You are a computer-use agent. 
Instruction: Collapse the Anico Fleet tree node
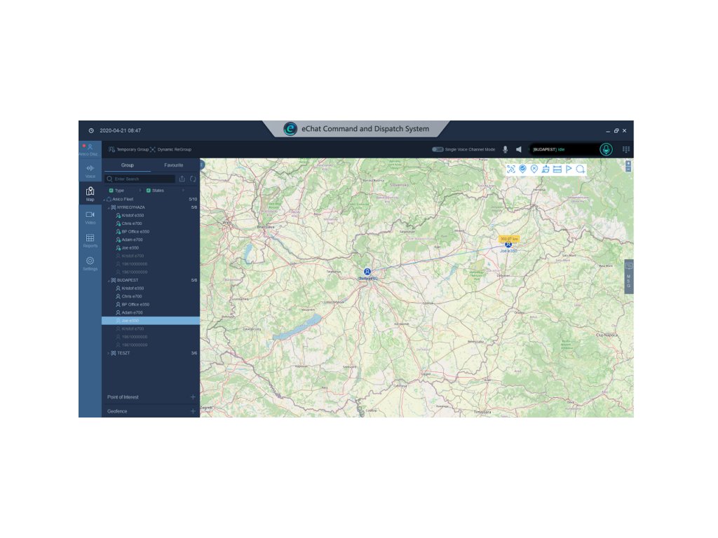(x=104, y=200)
